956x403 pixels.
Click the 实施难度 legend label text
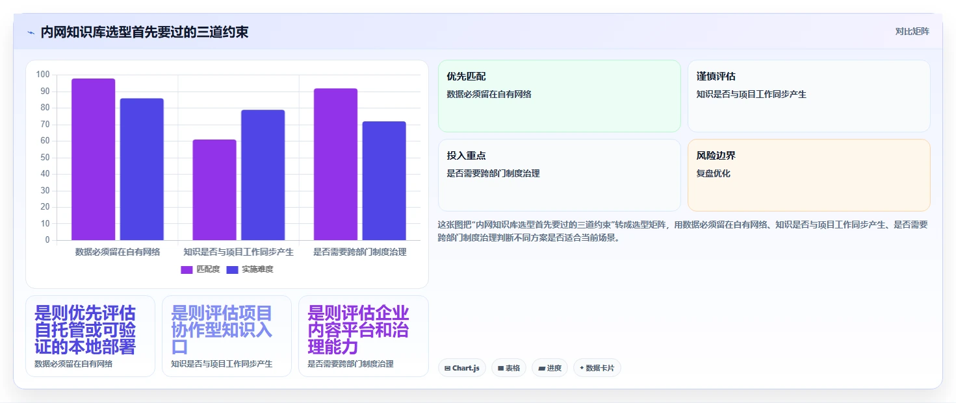coord(257,269)
